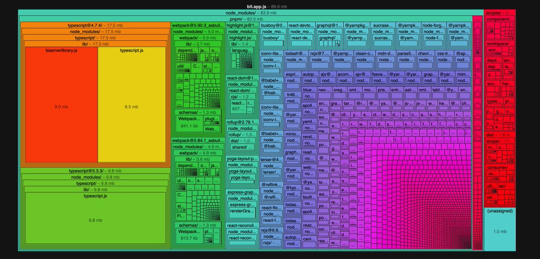Image resolution: width=540 pixels, height=259 pixels.
Task: Select the express-grap... package header
Action: [242, 192]
